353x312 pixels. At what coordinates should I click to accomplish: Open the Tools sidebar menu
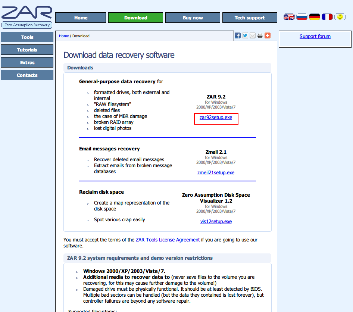(27, 37)
